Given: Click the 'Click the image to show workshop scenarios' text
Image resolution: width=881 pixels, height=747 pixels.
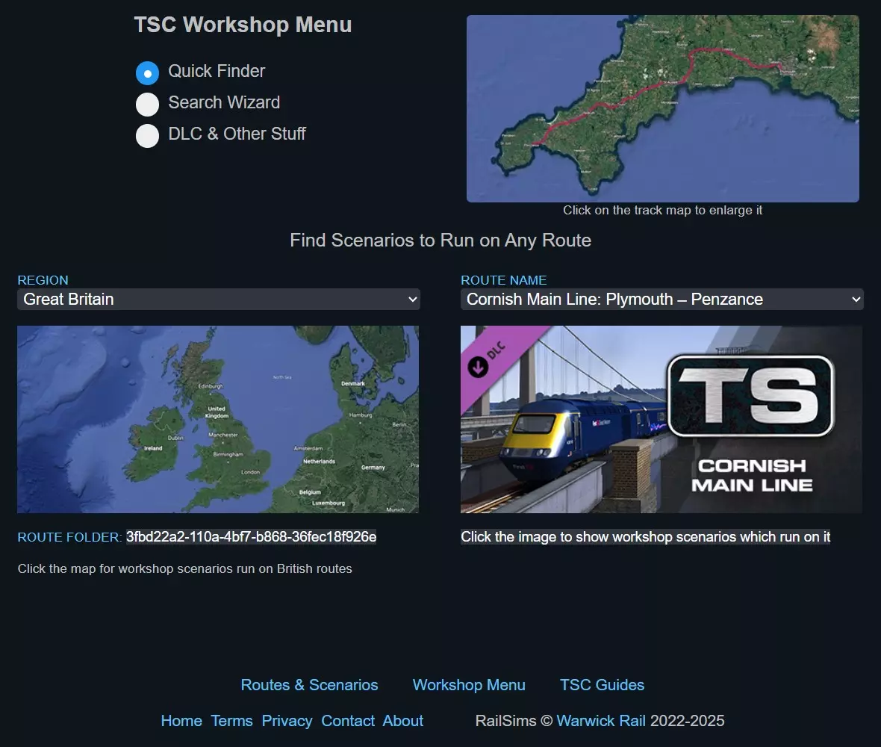Looking at the screenshot, I should [x=646, y=537].
